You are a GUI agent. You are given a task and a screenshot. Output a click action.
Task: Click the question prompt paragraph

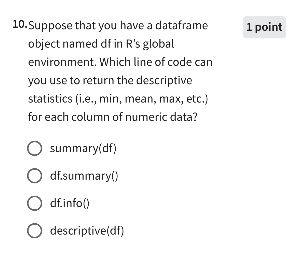pos(120,71)
